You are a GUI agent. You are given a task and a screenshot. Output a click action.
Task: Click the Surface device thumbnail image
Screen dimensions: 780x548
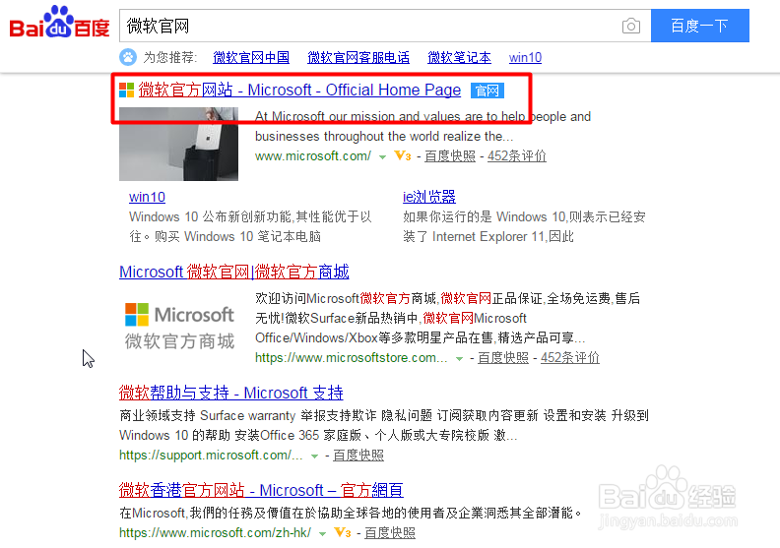(x=178, y=144)
